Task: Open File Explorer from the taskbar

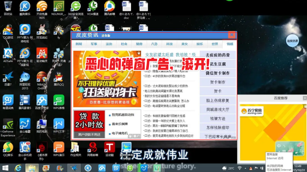Action: tap(32, 168)
